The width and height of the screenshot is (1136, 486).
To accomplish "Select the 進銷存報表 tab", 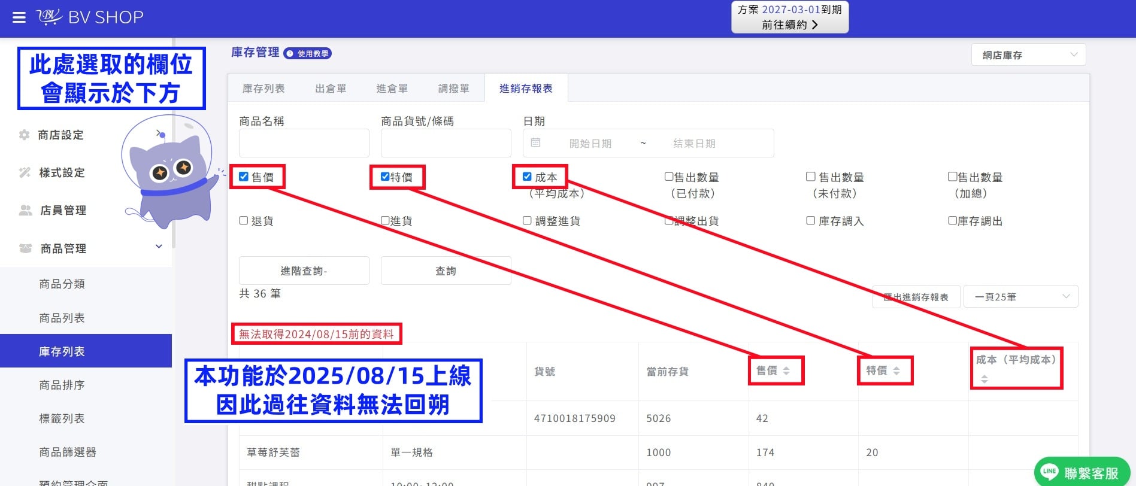I will point(526,89).
